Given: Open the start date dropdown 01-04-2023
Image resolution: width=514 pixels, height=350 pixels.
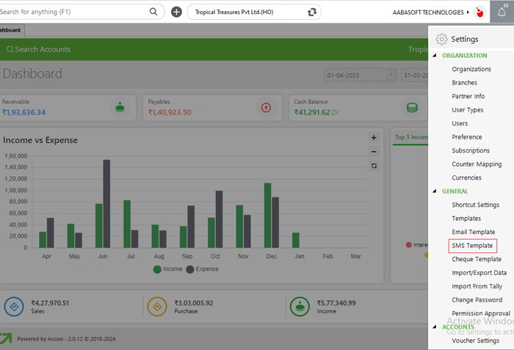Looking at the screenshot, I should [x=391, y=75].
